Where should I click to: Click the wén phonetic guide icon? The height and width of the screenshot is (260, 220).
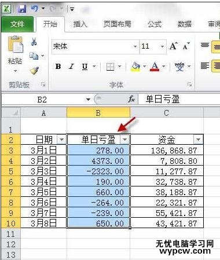(179, 67)
